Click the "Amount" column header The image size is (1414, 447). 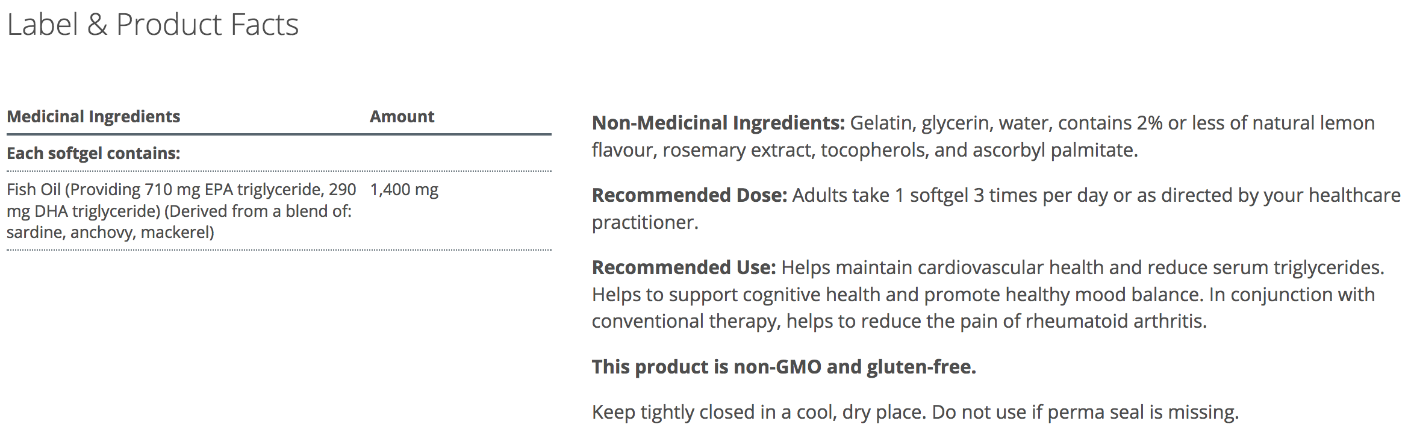pos(402,116)
